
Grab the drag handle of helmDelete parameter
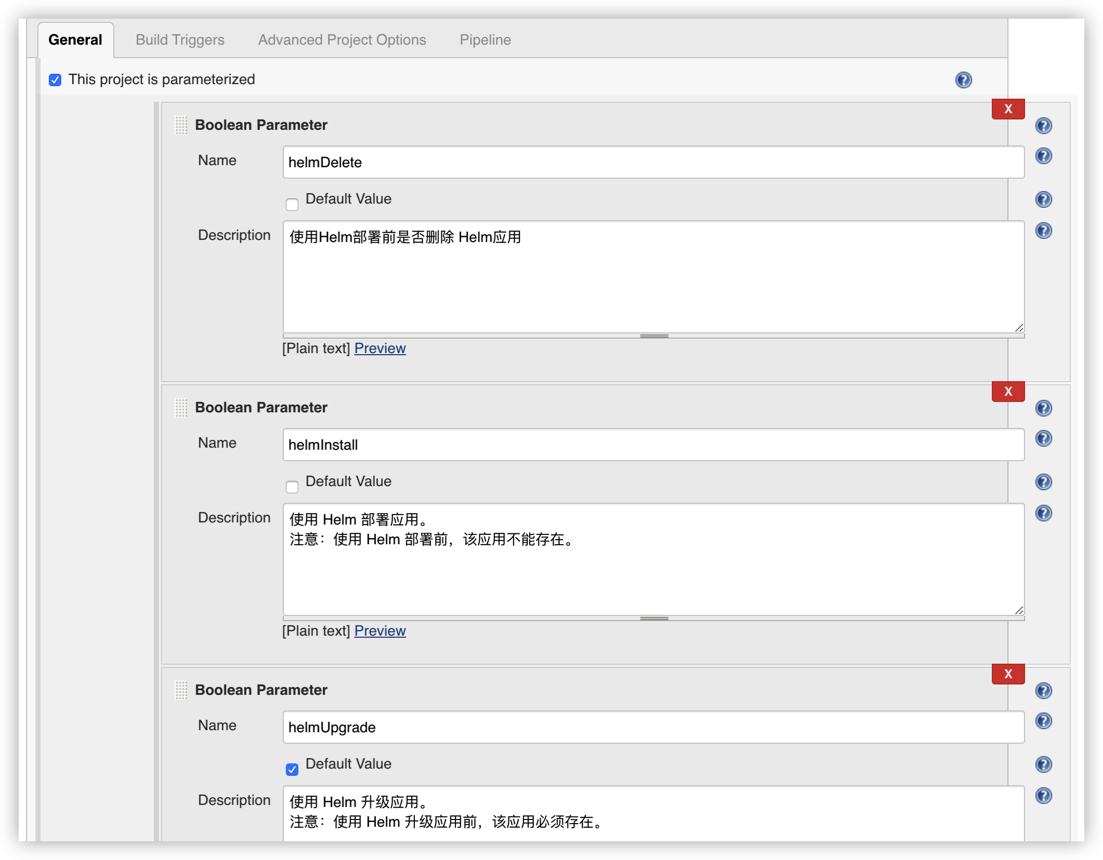coord(181,125)
